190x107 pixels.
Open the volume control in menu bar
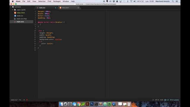coord(135,1)
